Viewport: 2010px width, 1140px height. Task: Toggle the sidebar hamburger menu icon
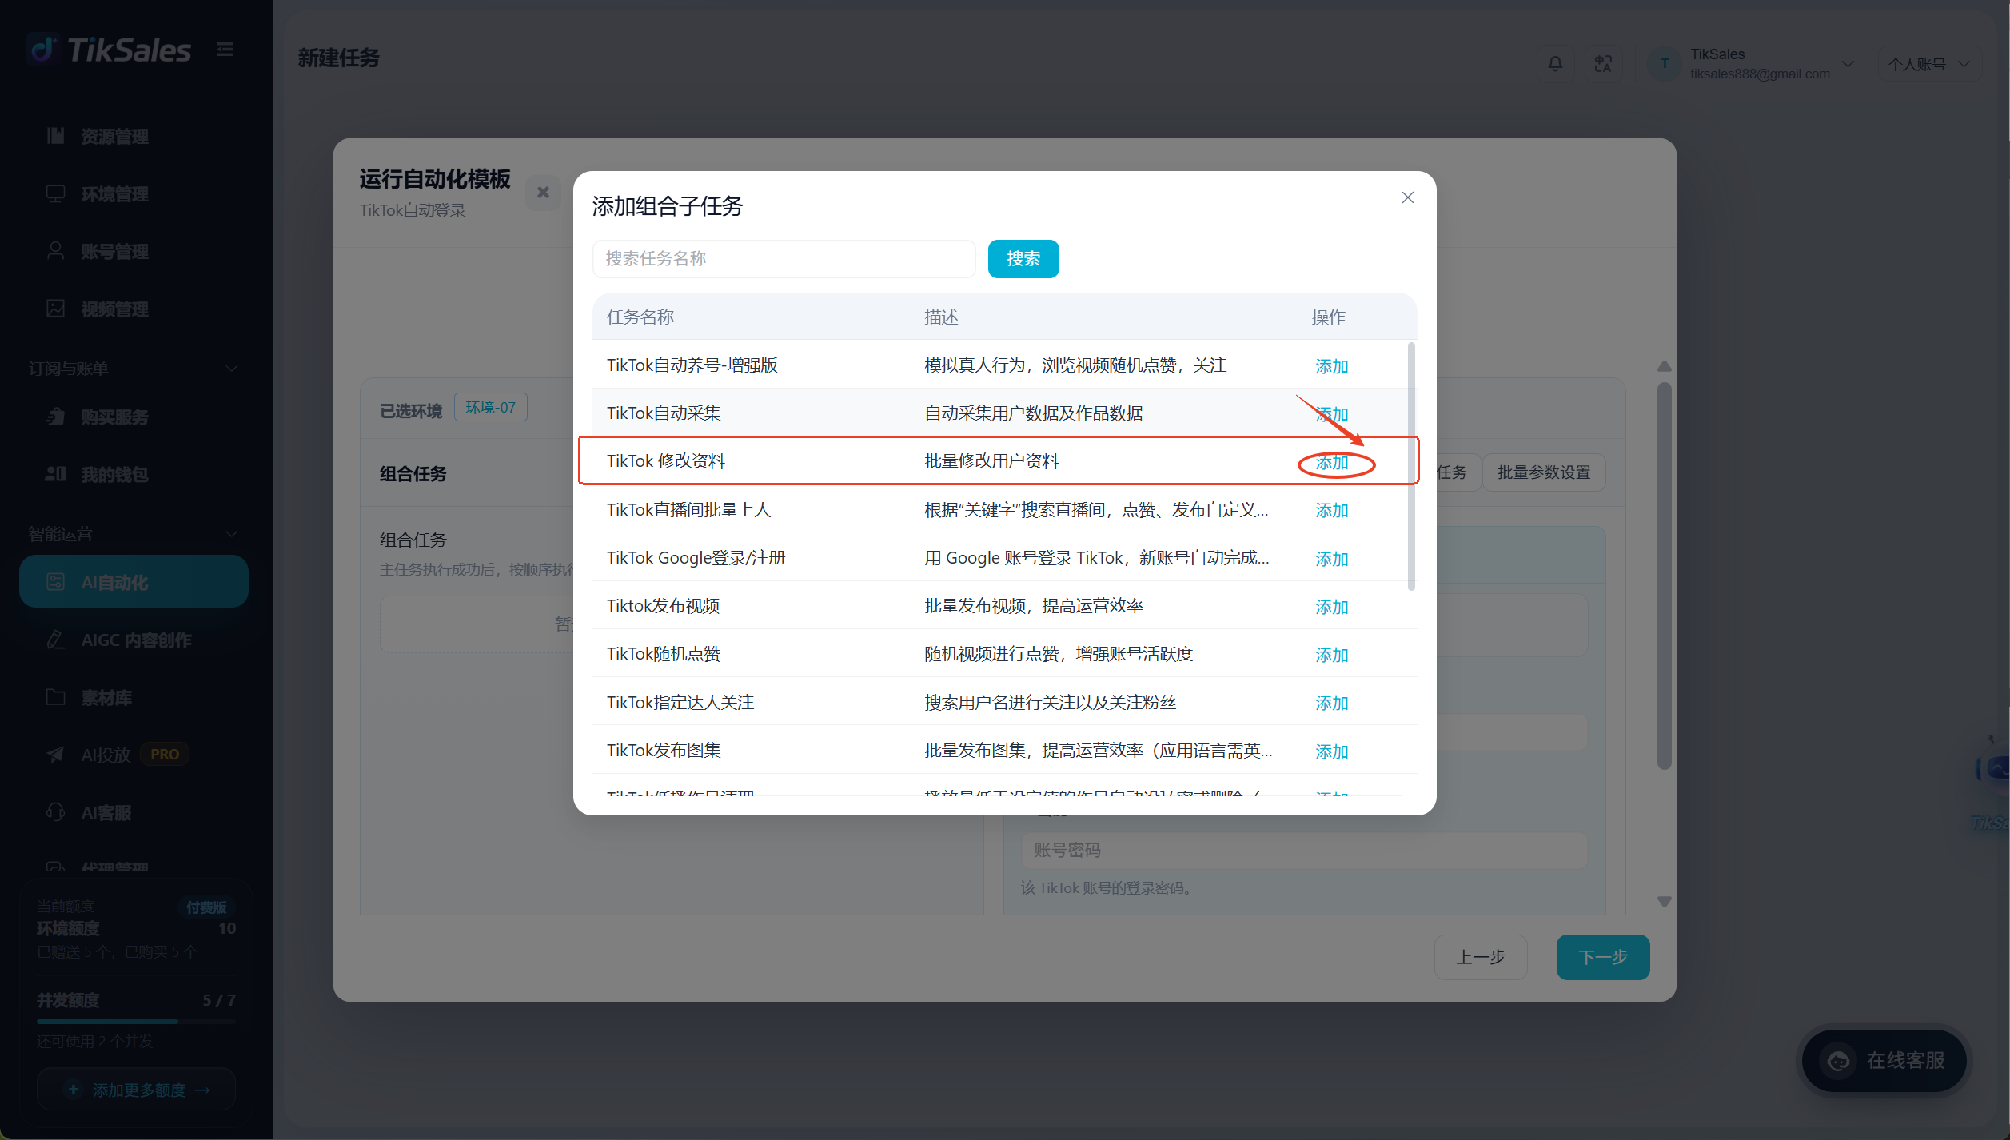pyautogui.click(x=225, y=50)
